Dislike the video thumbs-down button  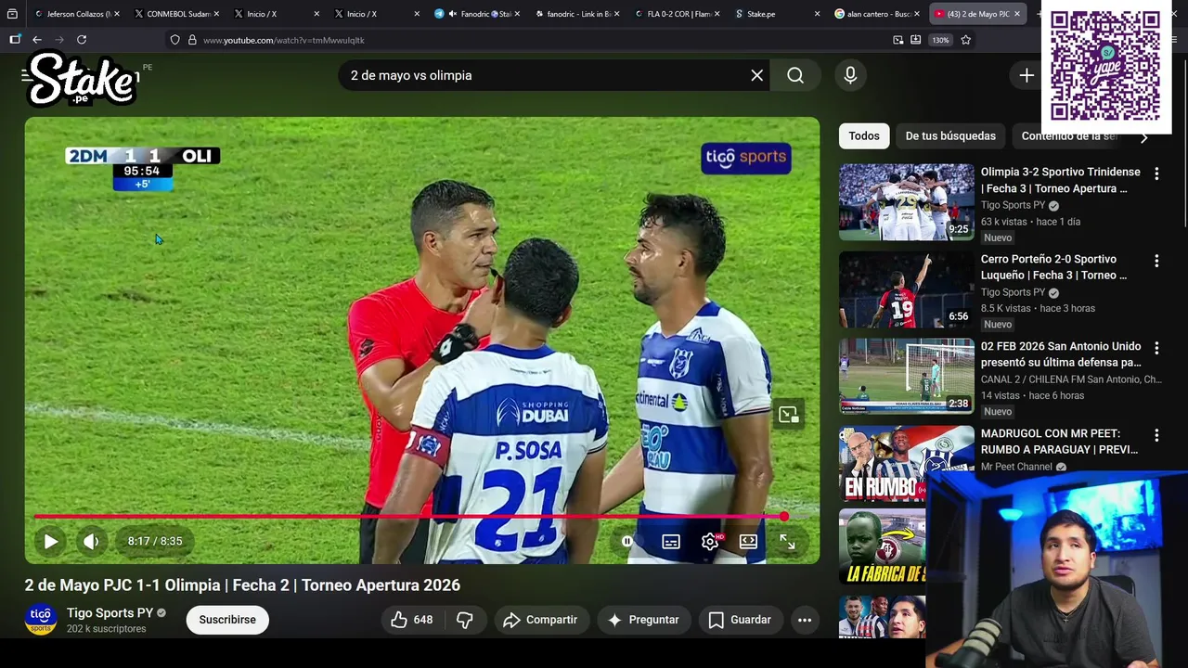[x=465, y=620]
